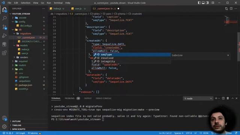The width and height of the screenshot is (240, 135).
Task: Open package.json in the explorer
Action: point(25,85)
